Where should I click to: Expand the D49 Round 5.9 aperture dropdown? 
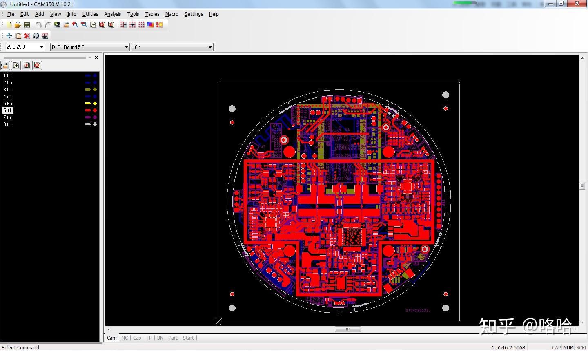point(126,47)
